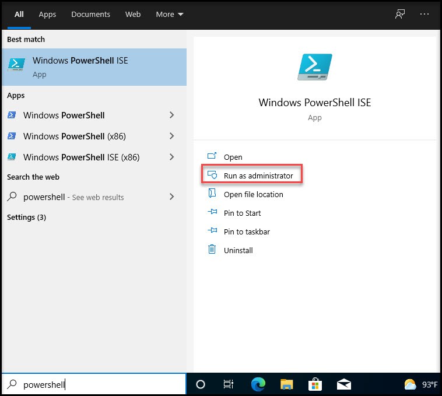Open the More filter dropdown
Screen dimensions: 442x396
170,15
